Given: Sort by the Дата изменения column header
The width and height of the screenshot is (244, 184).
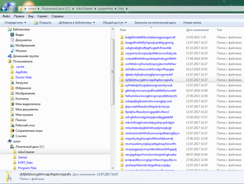Looking at the screenshot, I should click(x=197, y=30).
